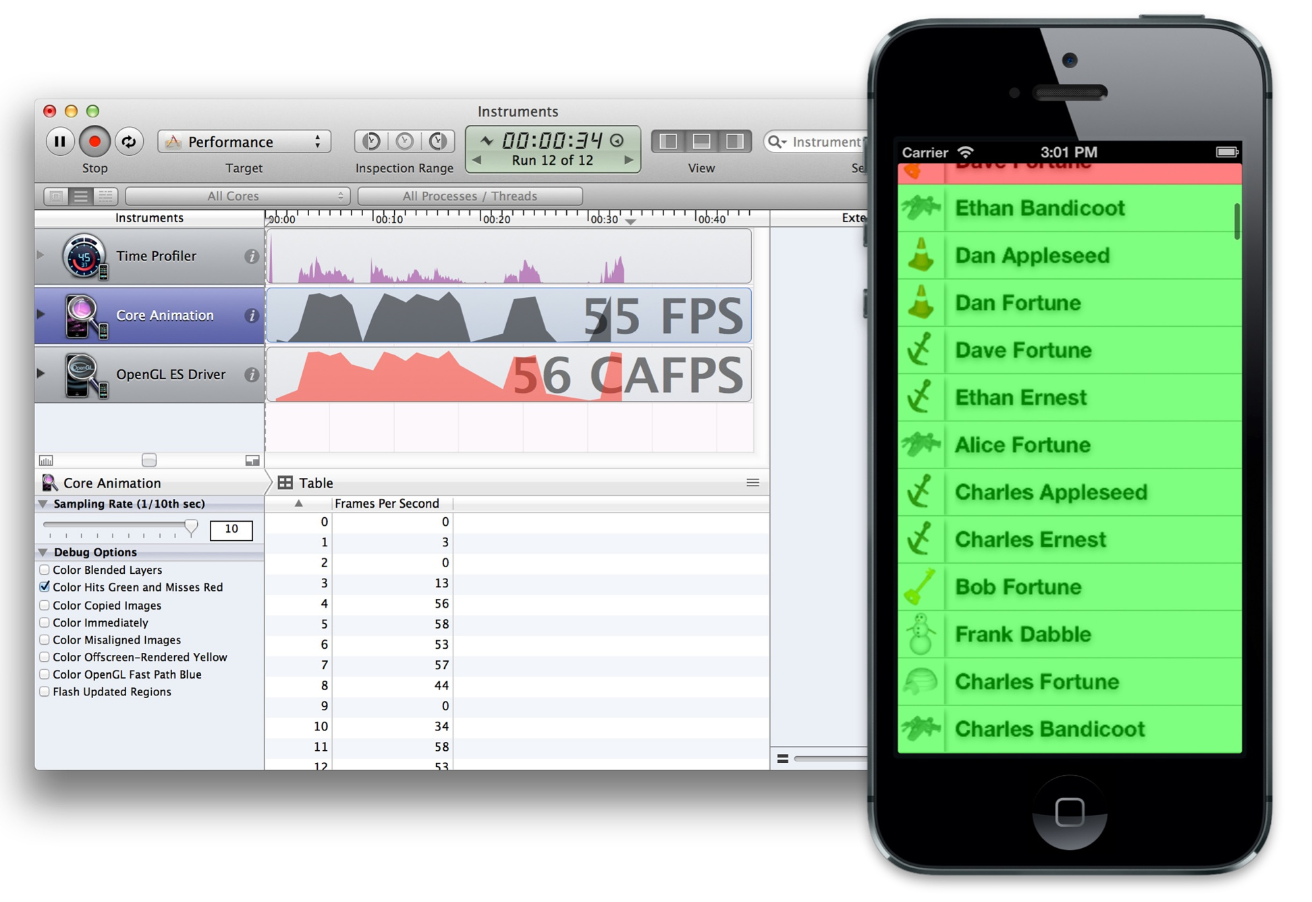
Task: Select table row with 56 FPS
Action: coord(517,604)
